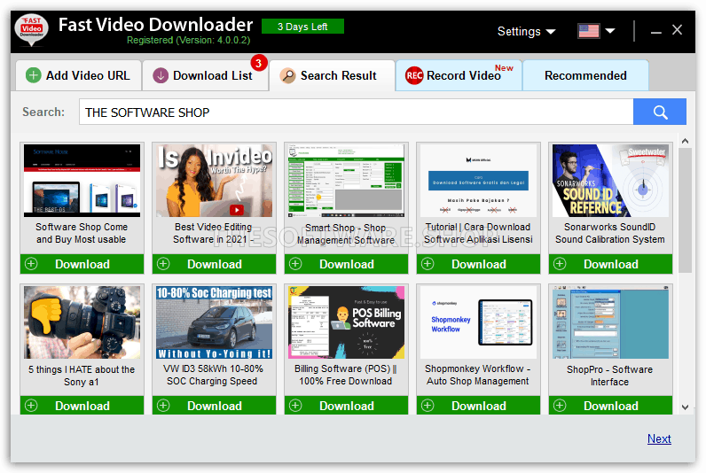Open Shopmonkey Workflow thumbnail

coord(478,322)
